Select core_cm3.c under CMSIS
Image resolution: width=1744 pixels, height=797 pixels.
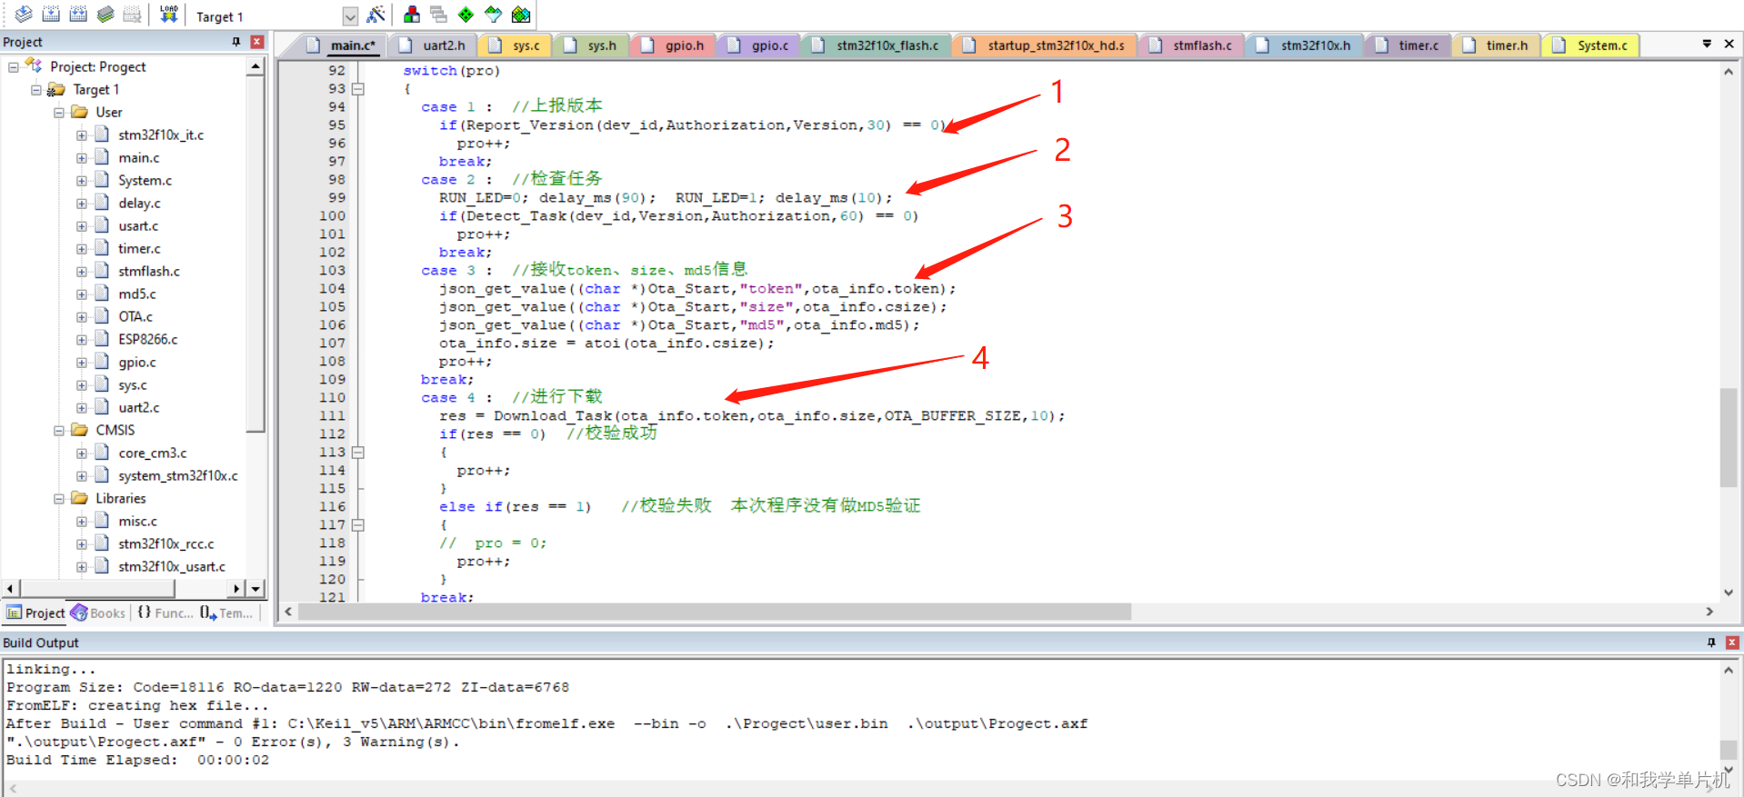(153, 453)
